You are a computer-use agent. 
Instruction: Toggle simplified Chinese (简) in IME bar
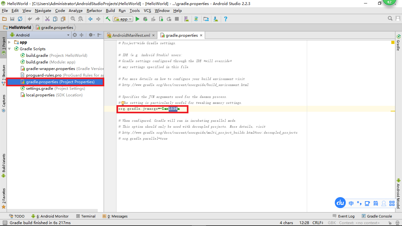click(x=376, y=203)
